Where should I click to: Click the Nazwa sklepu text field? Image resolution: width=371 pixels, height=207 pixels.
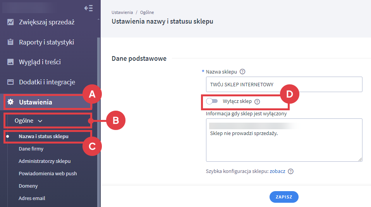(x=284, y=84)
